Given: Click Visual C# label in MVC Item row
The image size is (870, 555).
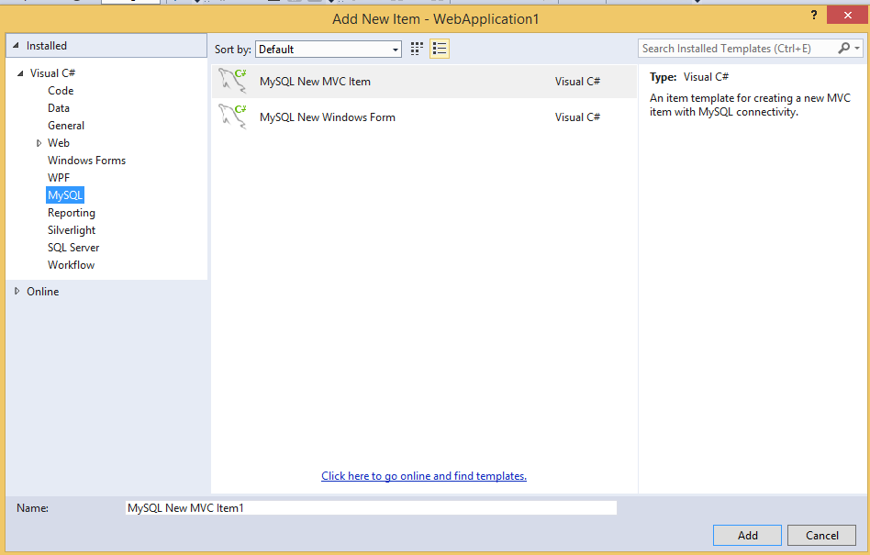Looking at the screenshot, I should pyautogui.click(x=577, y=81).
